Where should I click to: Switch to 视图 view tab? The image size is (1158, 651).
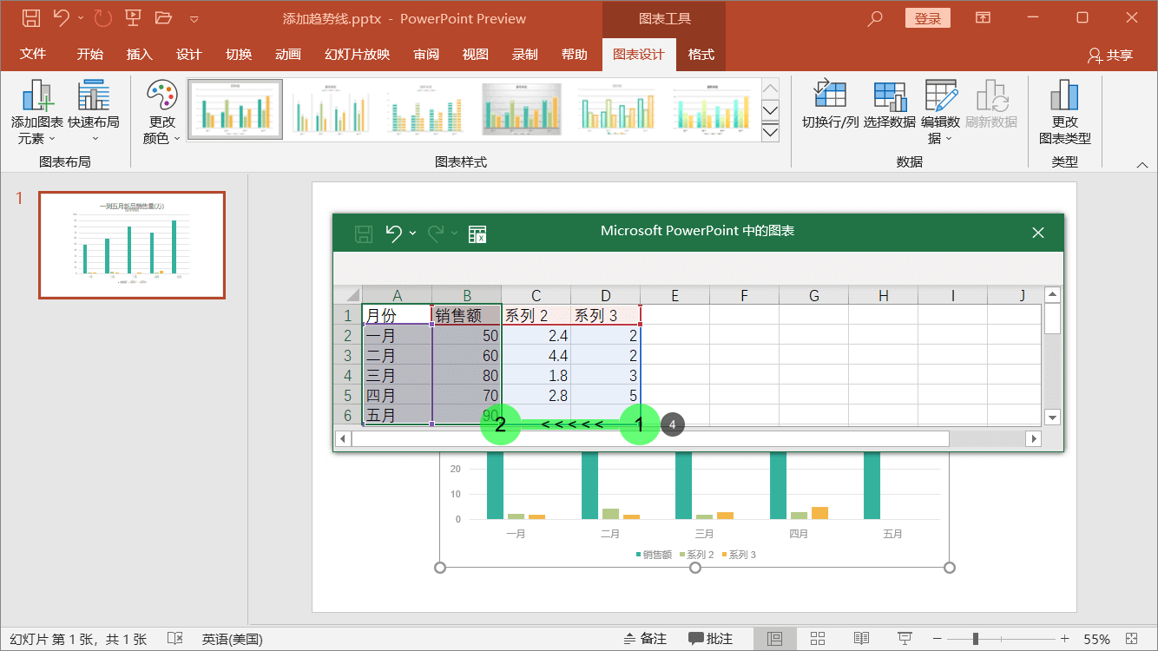pos(476,55)
